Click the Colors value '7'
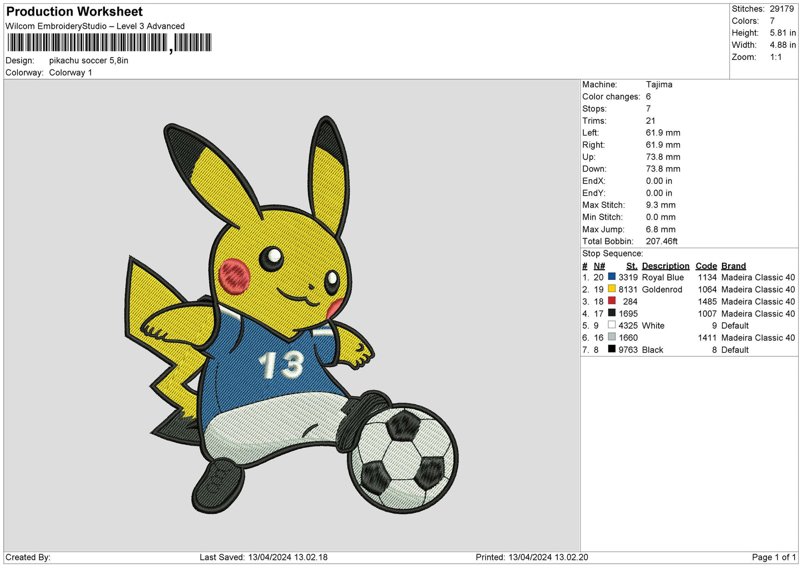802x567 pixels. coord(772,21)
